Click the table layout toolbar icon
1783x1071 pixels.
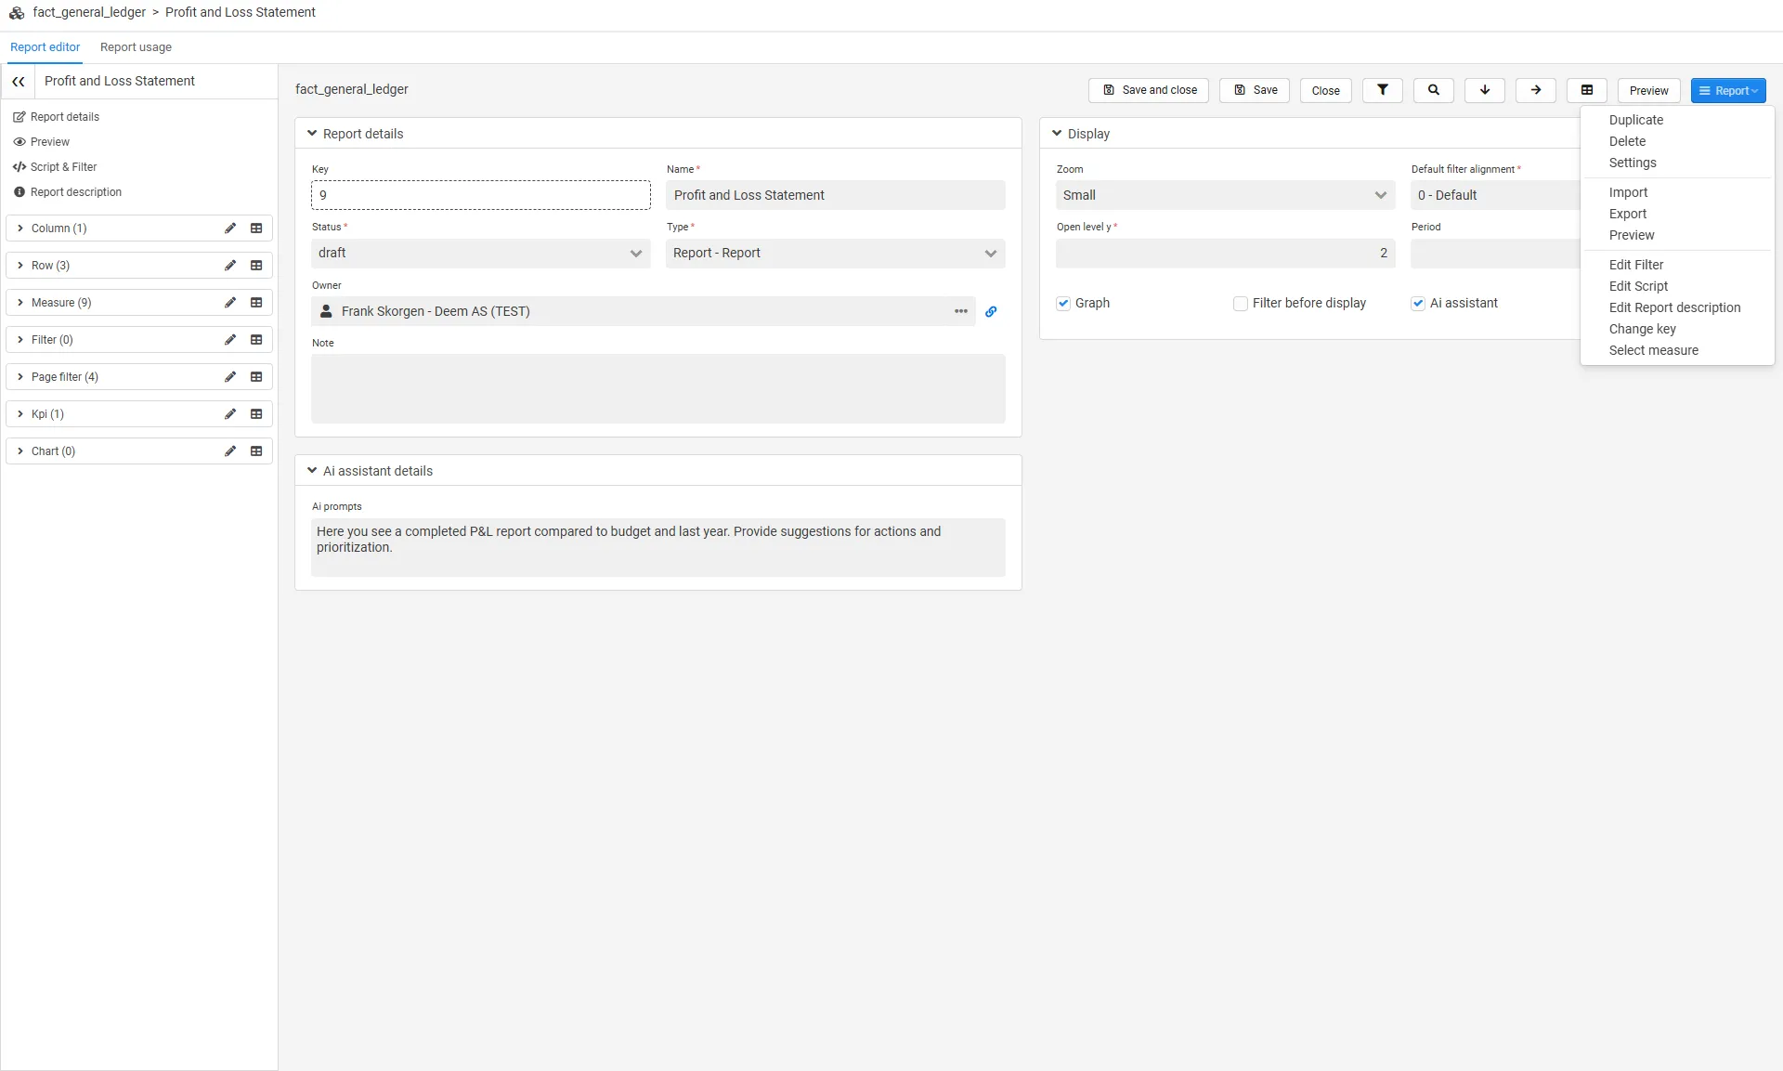pos(1587,90)
